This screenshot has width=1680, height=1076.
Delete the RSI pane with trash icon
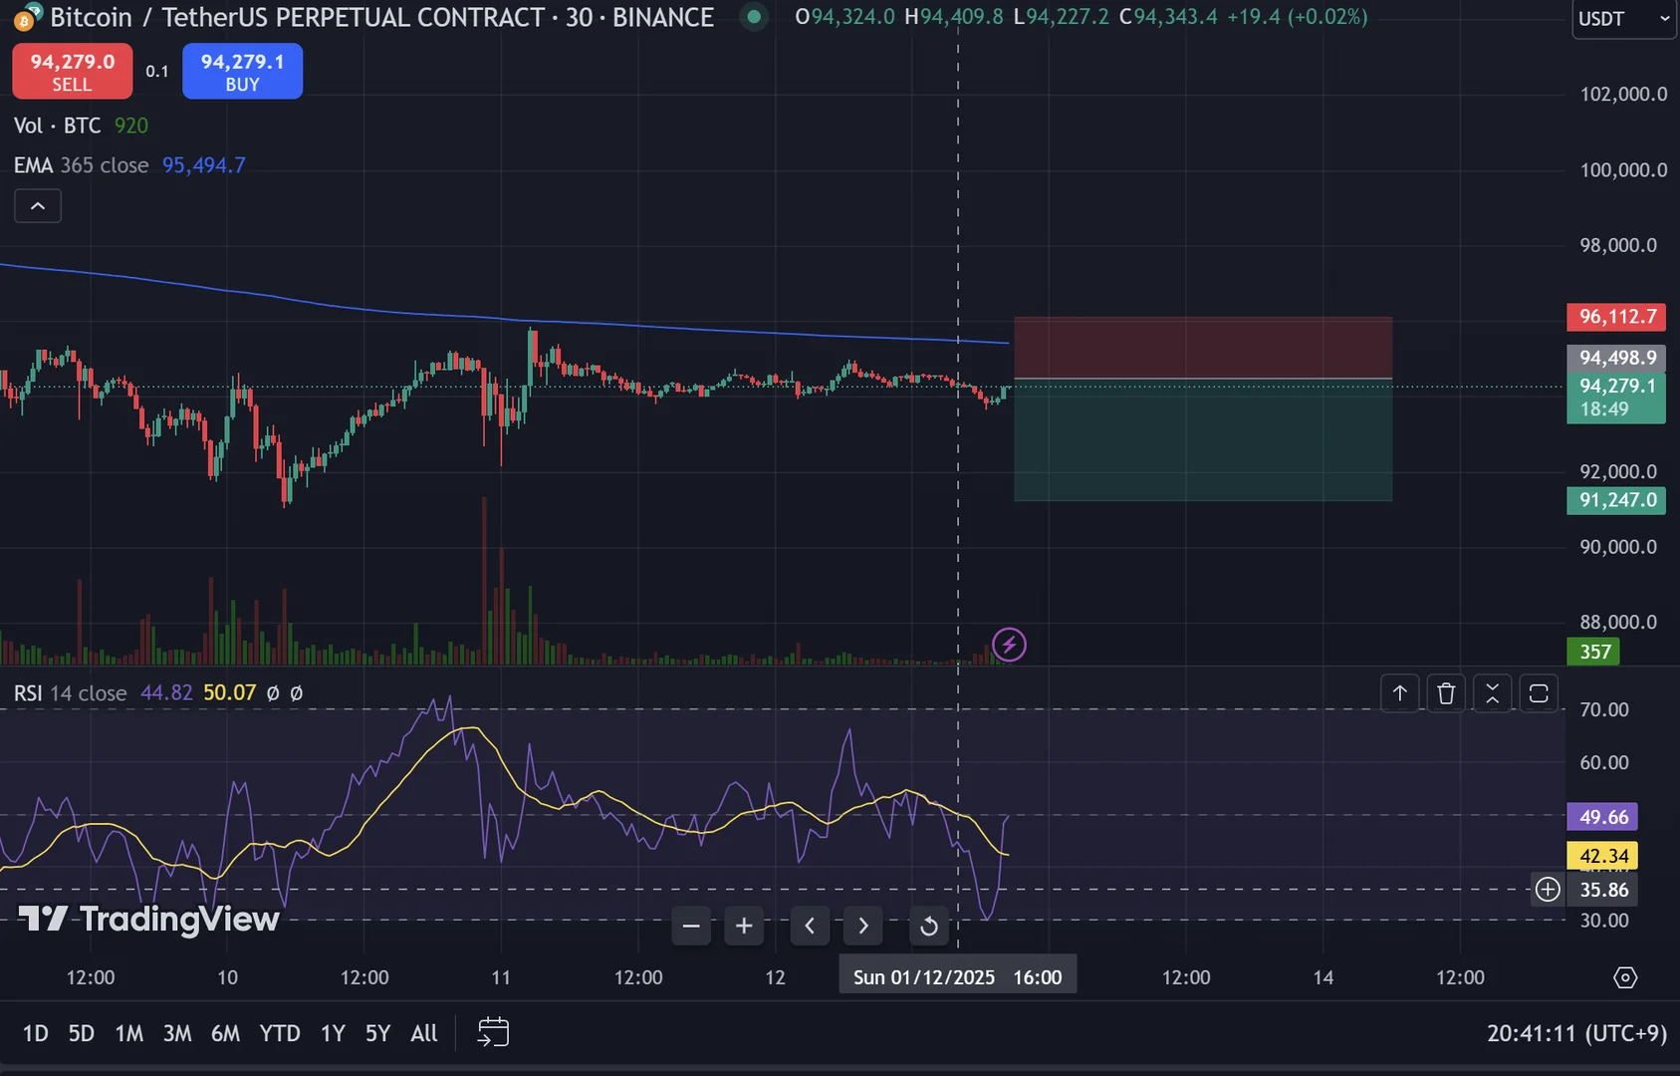pos(1446,693)
